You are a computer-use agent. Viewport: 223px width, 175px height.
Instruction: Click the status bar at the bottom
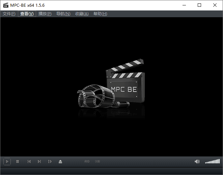111,171
